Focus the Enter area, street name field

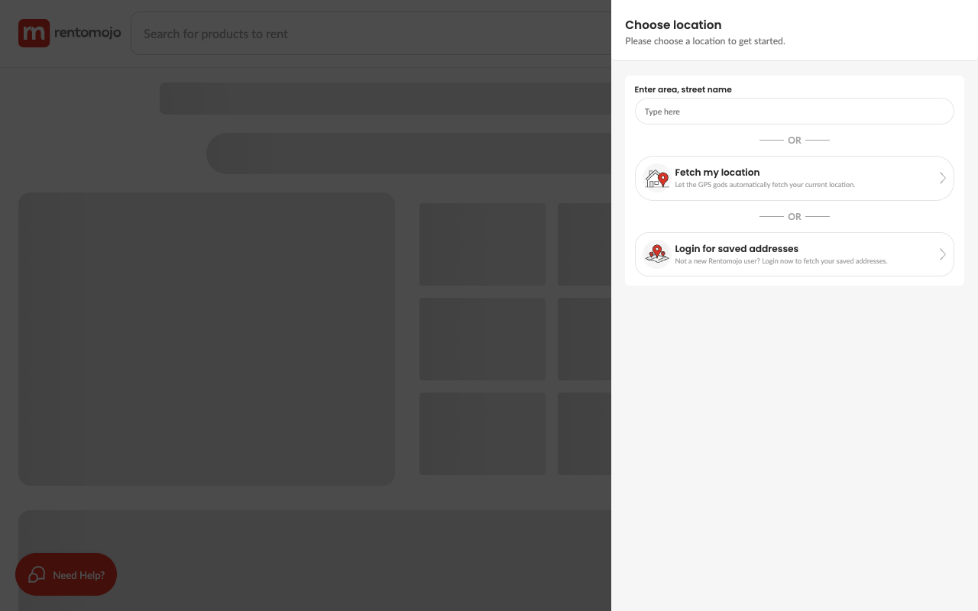coord(795,112)
